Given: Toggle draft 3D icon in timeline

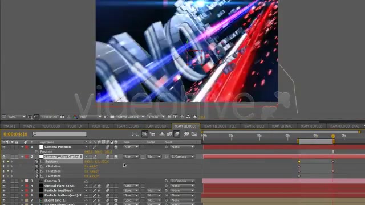Looking at the screenshot, I should tap(152, 134).
